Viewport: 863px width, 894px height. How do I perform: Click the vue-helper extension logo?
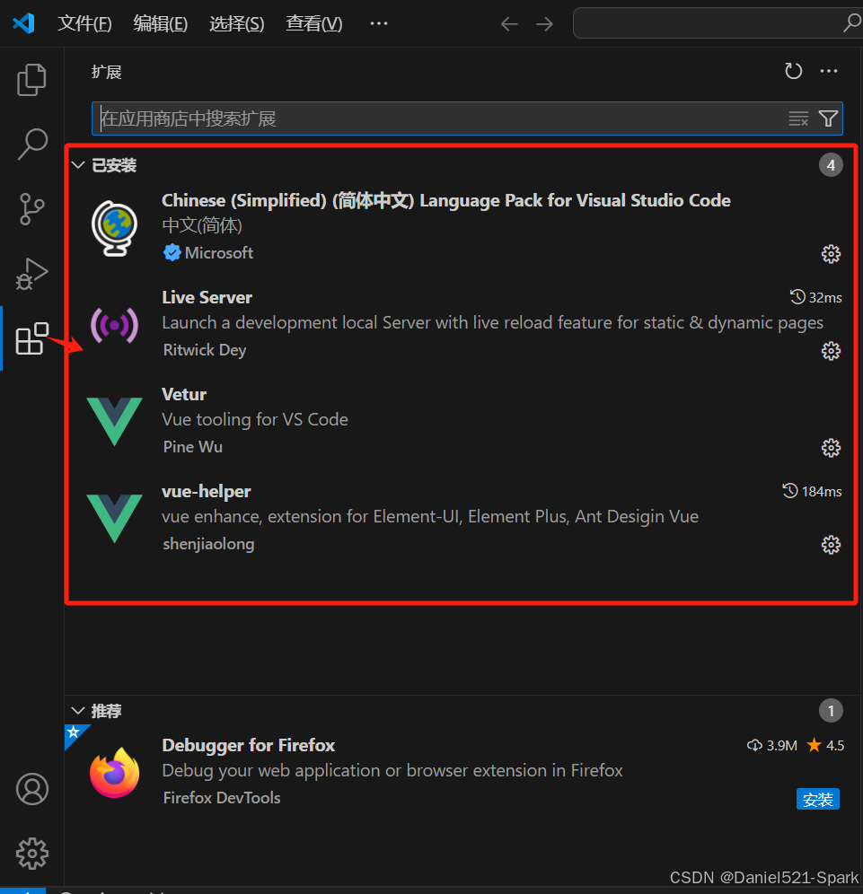[x=115, y=518]
